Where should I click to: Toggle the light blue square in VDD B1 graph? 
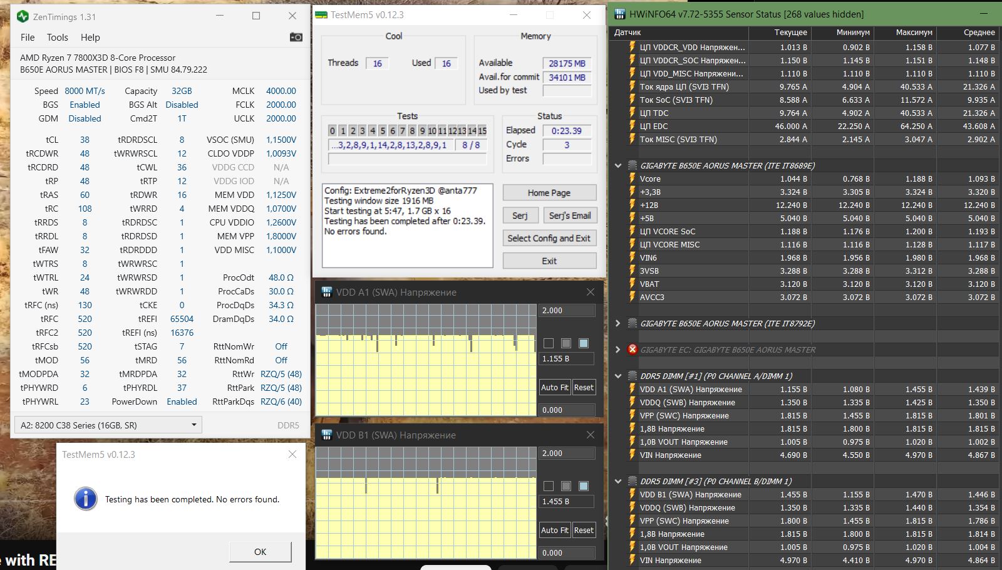tap(584, 485)
